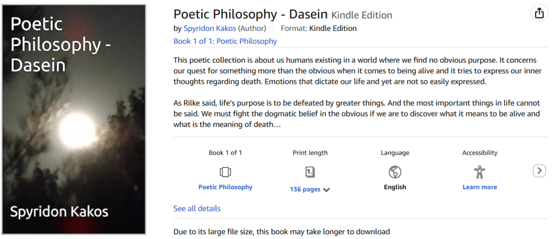Image resolution: width=557 pixels, height=239 pixels.
Task: Click the large file size download notice
Action: 281,231
